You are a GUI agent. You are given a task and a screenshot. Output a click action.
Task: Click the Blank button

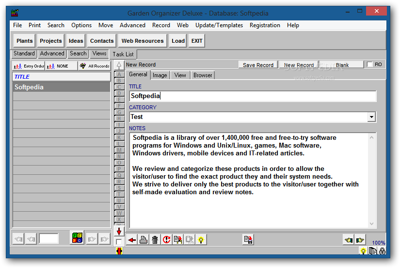click(x=342, y=65)
